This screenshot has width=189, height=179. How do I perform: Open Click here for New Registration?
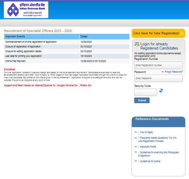click(x=156, y=33)
